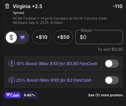Open the FCash badge at bottom
126x106 pixels.
click(13, 95)
